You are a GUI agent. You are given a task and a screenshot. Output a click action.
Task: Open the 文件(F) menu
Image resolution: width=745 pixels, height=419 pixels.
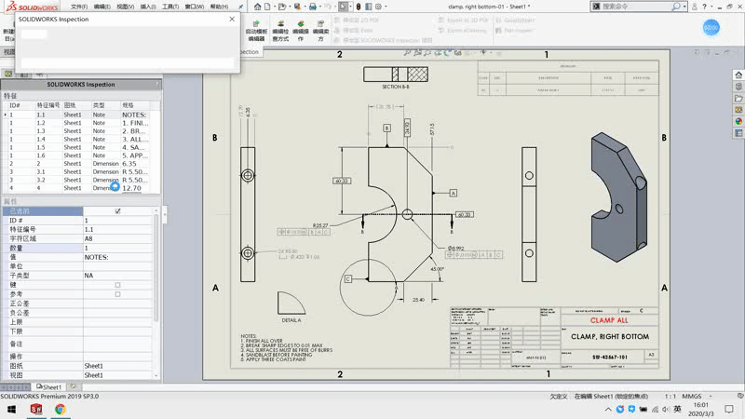point(79,7)
